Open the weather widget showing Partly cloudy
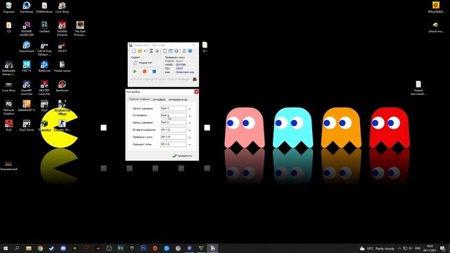Image resolution: width=450 pixels, height=253 pixels. click(x=377, y=248)
